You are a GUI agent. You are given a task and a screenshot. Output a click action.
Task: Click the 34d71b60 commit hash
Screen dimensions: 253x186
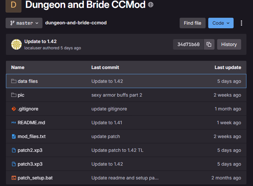click(189, 44)
